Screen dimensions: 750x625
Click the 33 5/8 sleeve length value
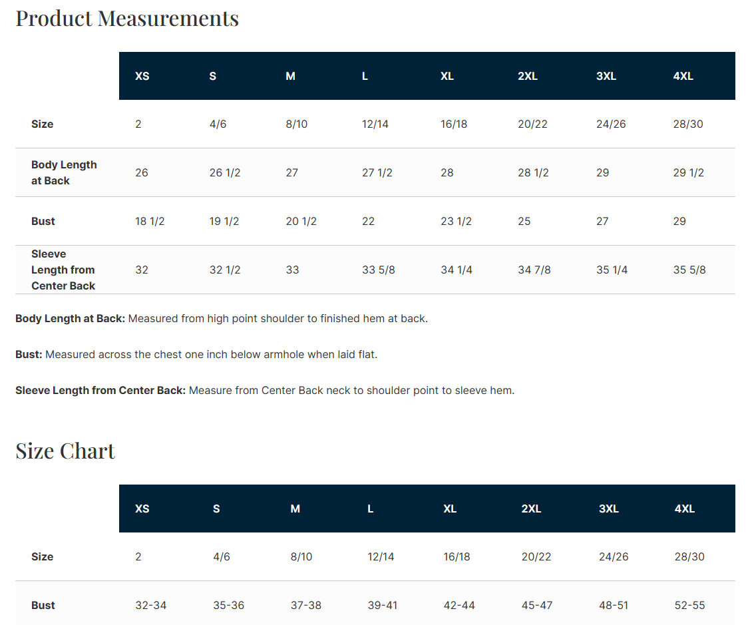379,270
